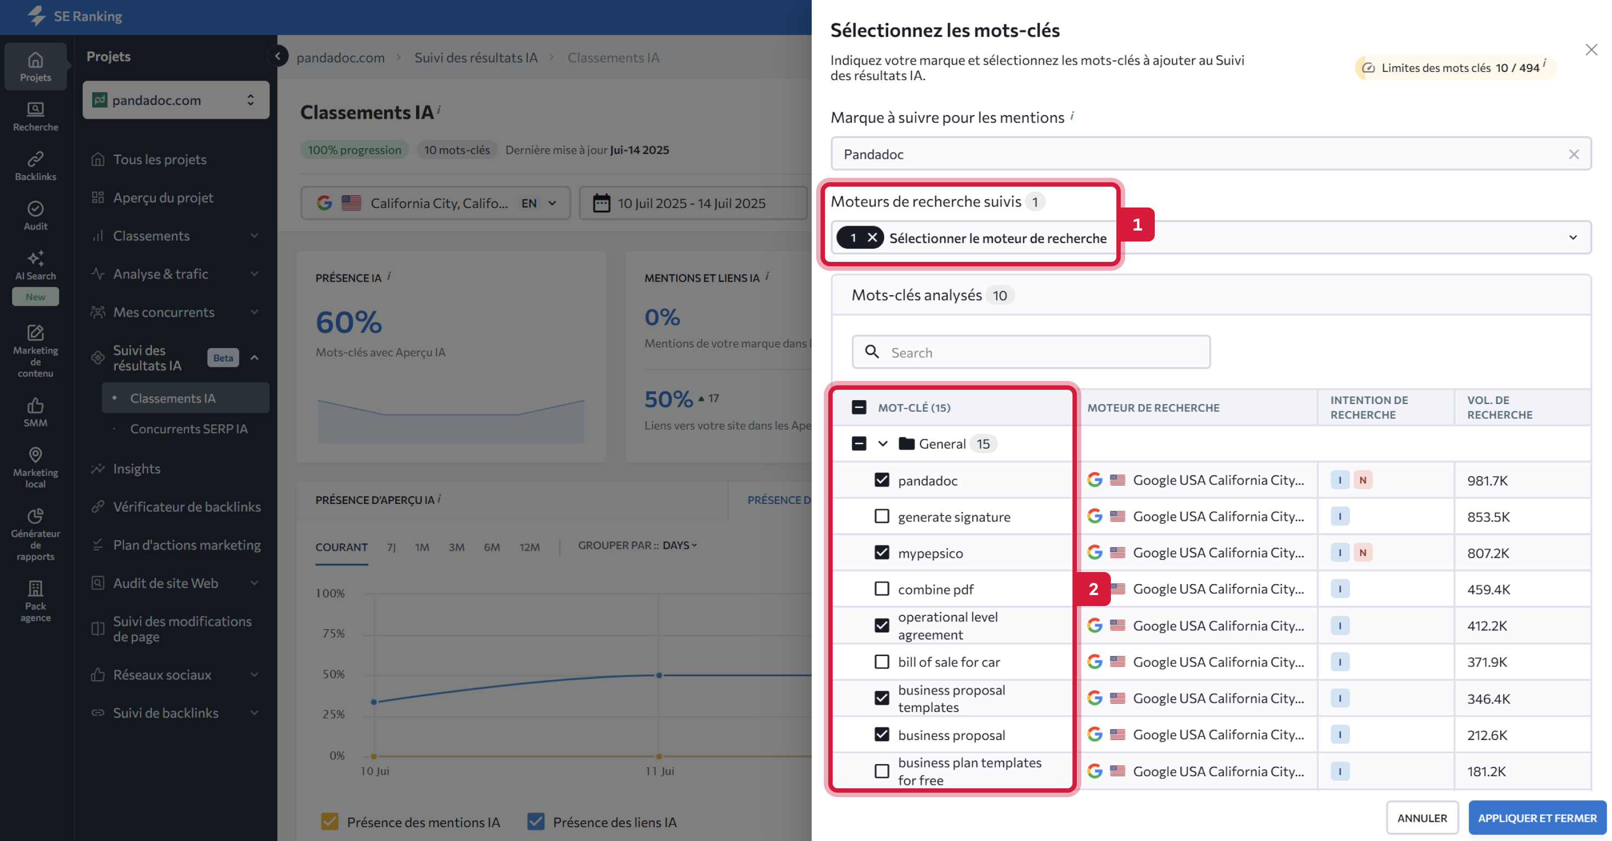Clear the Pandadoc brand field
Screen dimensions: 1612x841
click(1573, 154)
